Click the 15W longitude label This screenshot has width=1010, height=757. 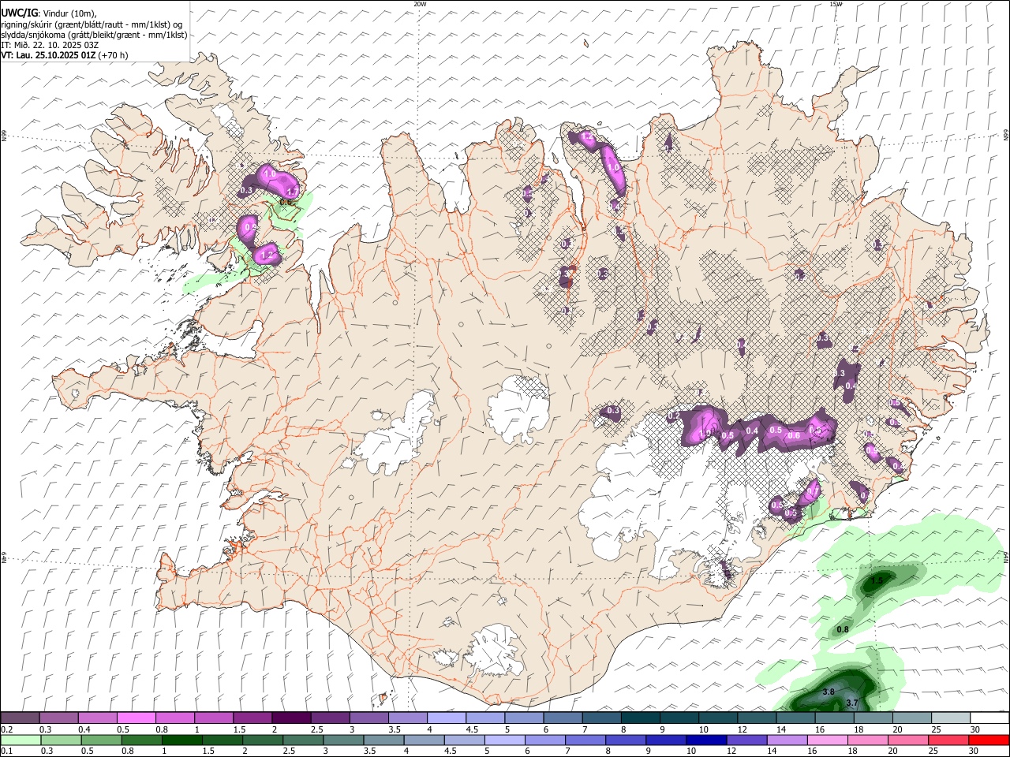click(836, 4)
